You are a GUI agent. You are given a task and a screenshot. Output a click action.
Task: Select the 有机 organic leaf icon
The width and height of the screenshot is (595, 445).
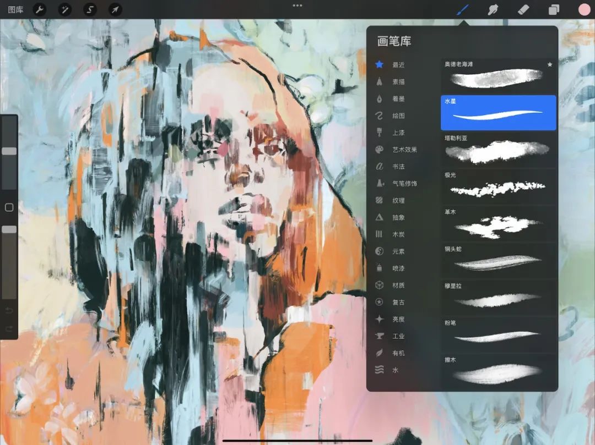pos(379,353)
